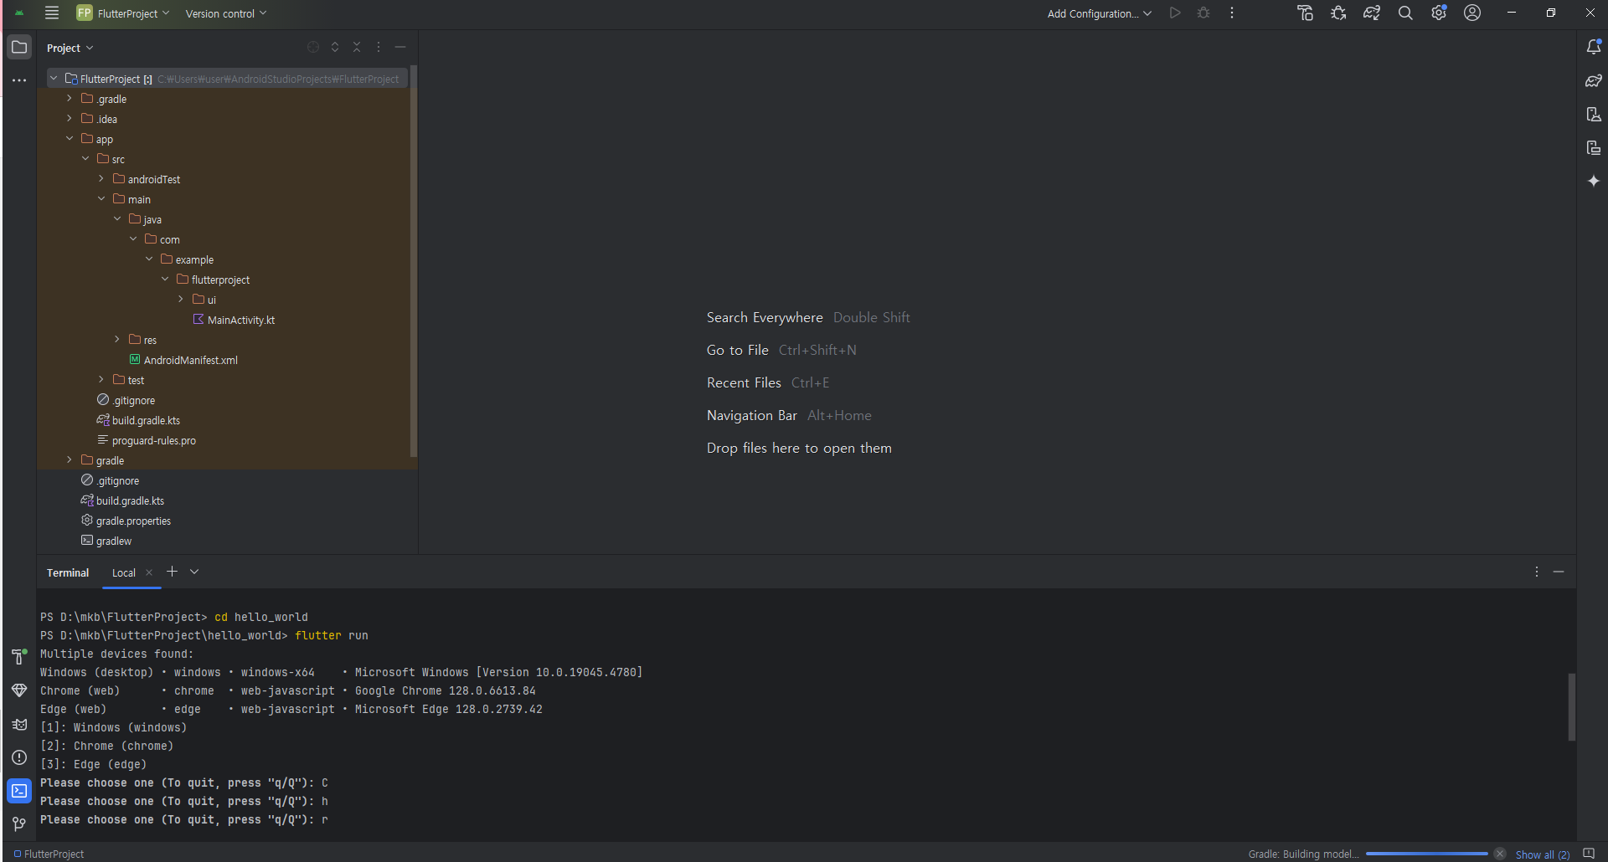Collapse all in Project panel

pos(357,48)
